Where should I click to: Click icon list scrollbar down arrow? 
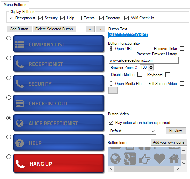pyautogui.click(x=184, y=163)
